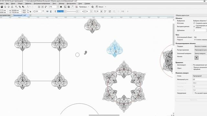Click the close curve icon

tap(105, 12)
